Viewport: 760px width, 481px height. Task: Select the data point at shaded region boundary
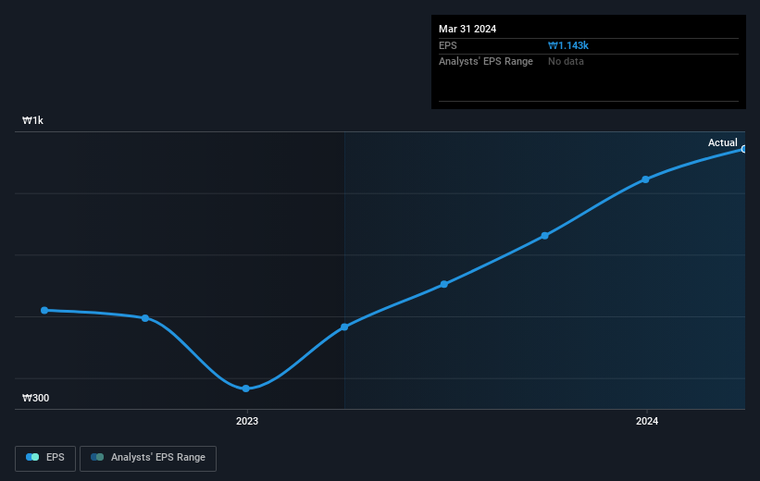click(344, 327)
